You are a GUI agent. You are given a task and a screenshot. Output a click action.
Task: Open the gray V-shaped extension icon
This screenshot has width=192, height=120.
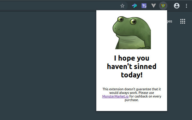coord(154,5)
